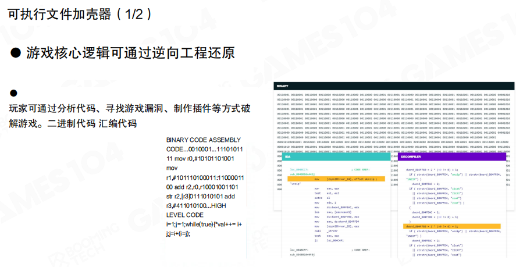The height and width of the screenshot is (267, 516).
Task: Click the jz loc_804C4F1 instruction
Action: click(329, 239)
